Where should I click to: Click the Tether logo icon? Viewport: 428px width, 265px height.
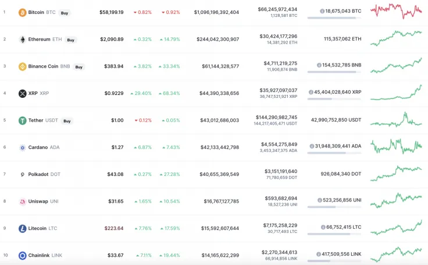[x=23, y=121]
